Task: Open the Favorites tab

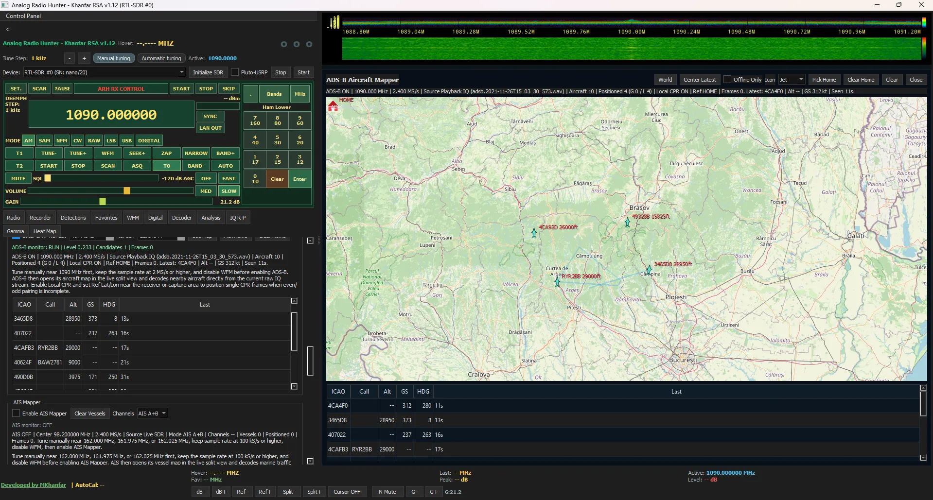Action: click(106, 218)
